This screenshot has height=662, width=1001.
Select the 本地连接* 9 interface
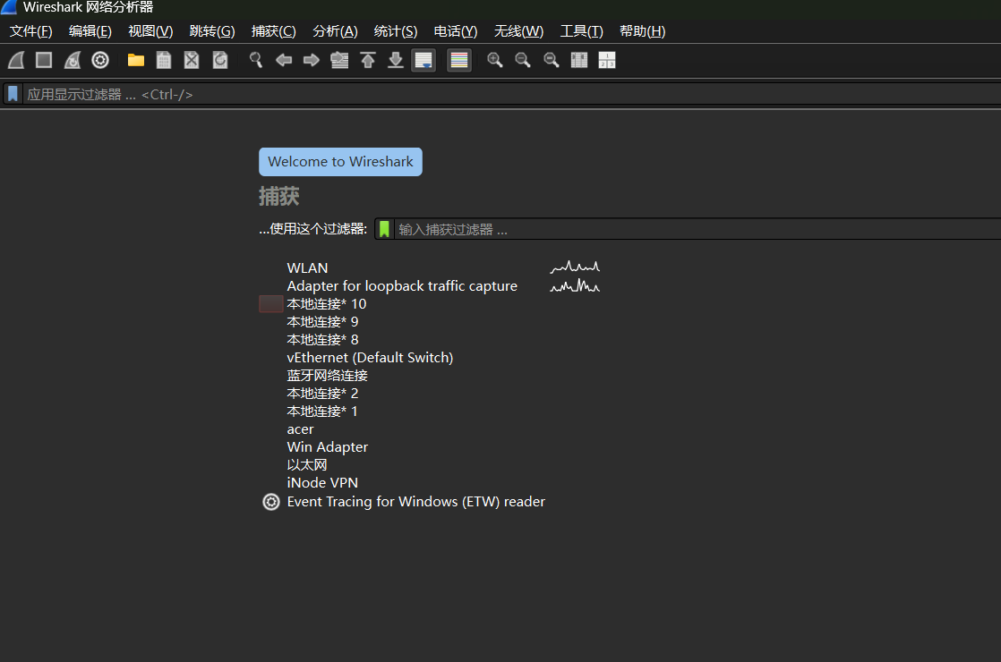322,321
